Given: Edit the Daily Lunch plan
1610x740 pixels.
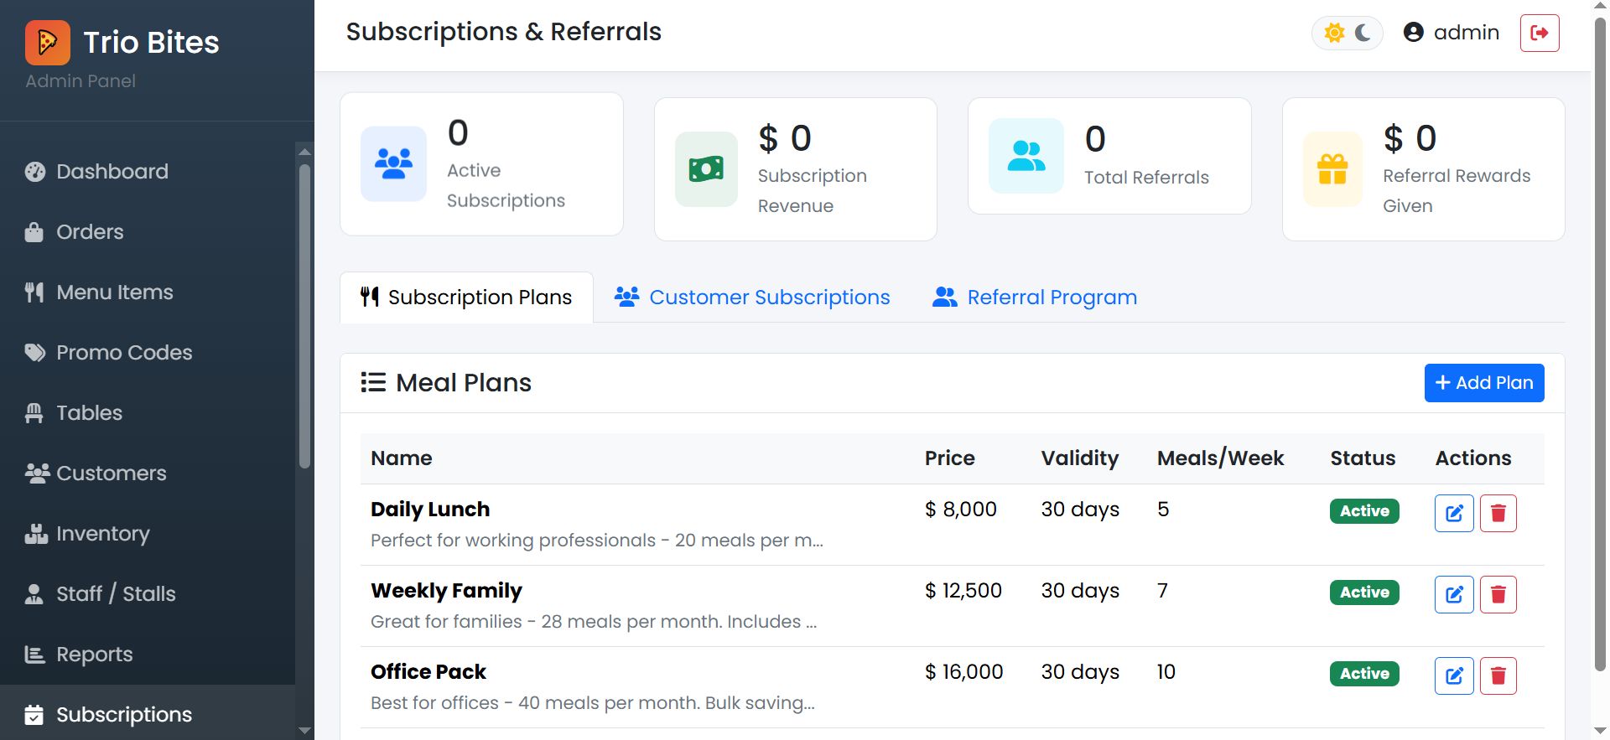Looking at the screenshot, I should tap(1454, 513).
